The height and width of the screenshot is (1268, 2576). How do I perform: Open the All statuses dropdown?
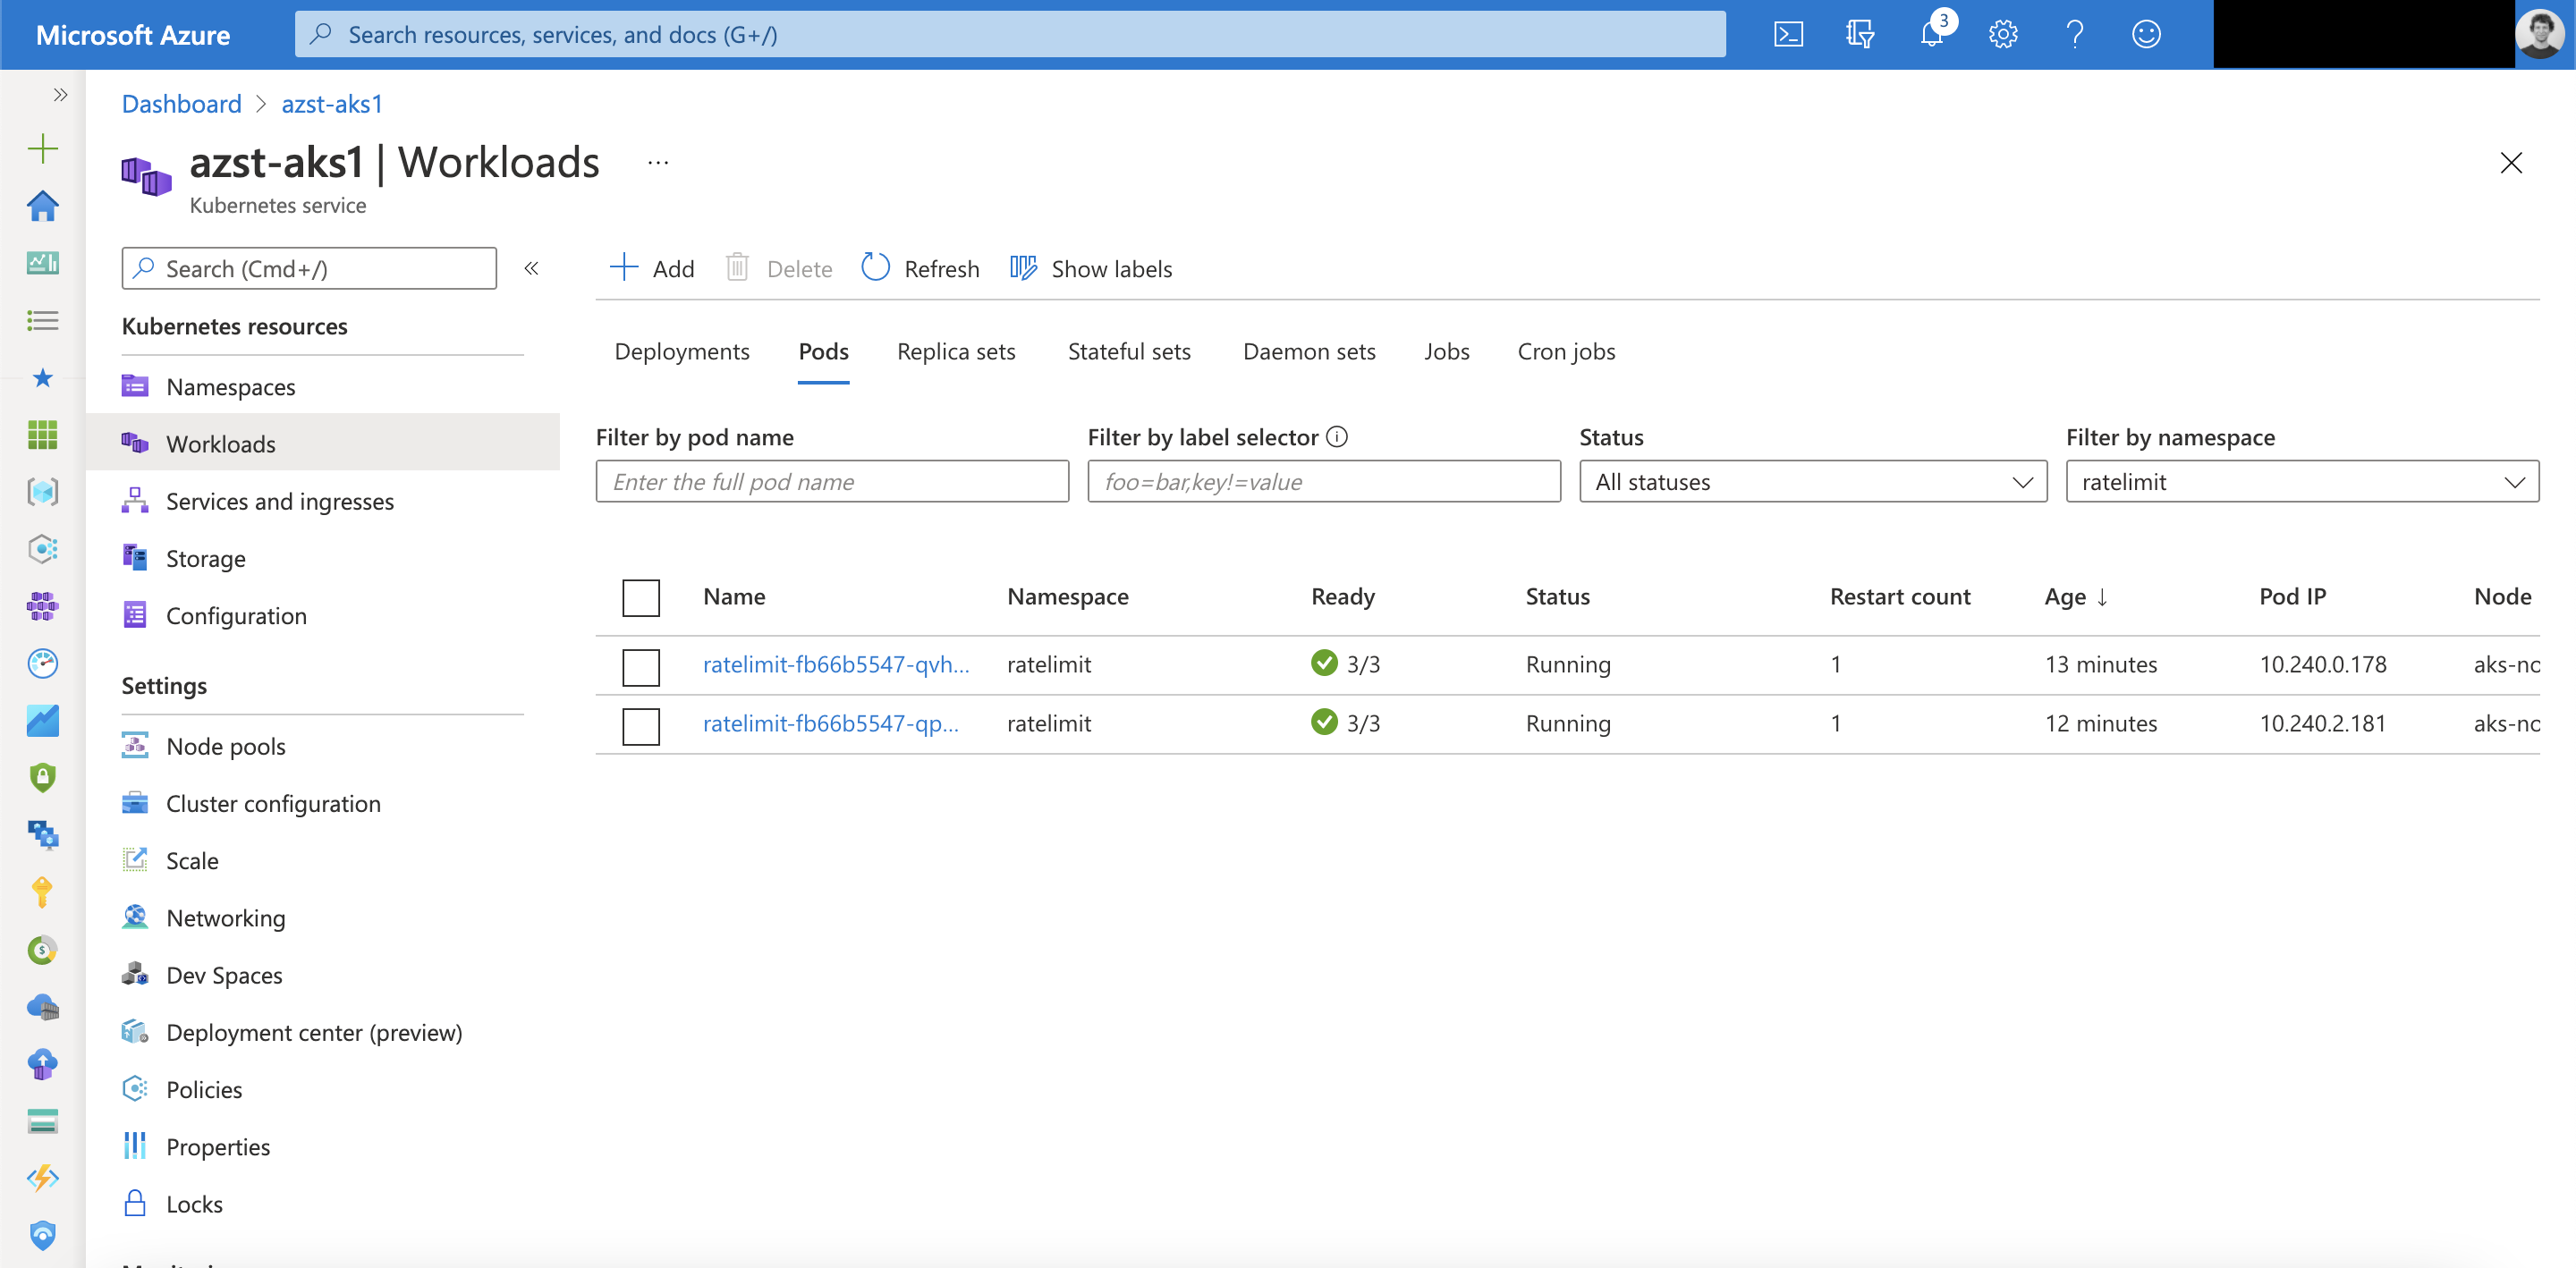pyautogui.click(x=1812, y=482)
